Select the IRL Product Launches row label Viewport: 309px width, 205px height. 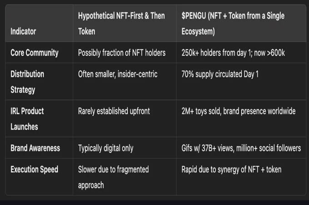(27, 119)
